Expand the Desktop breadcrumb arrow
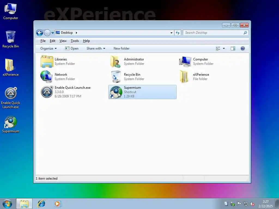 [76, 33]
